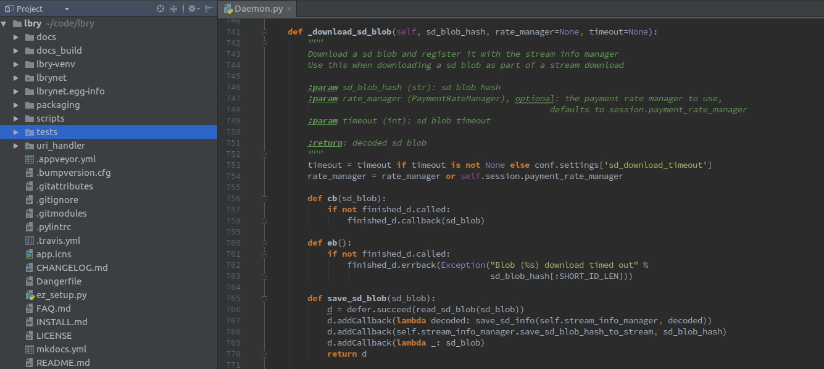Click the app.icns file icon

click(30, 254)
